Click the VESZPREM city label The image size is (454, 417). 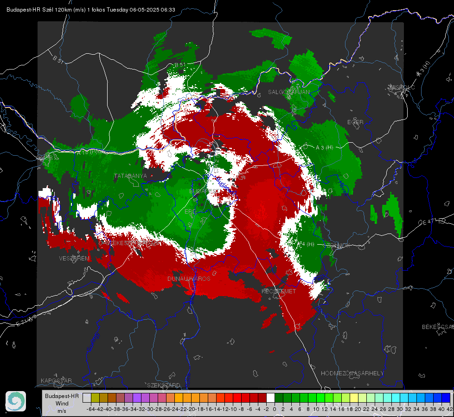74,259
